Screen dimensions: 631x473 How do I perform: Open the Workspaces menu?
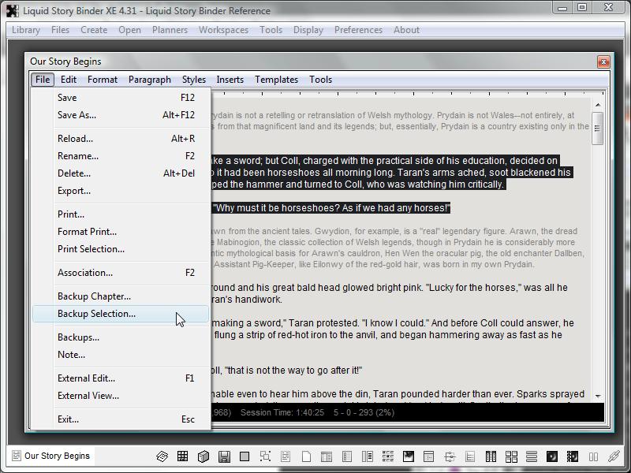223,30
